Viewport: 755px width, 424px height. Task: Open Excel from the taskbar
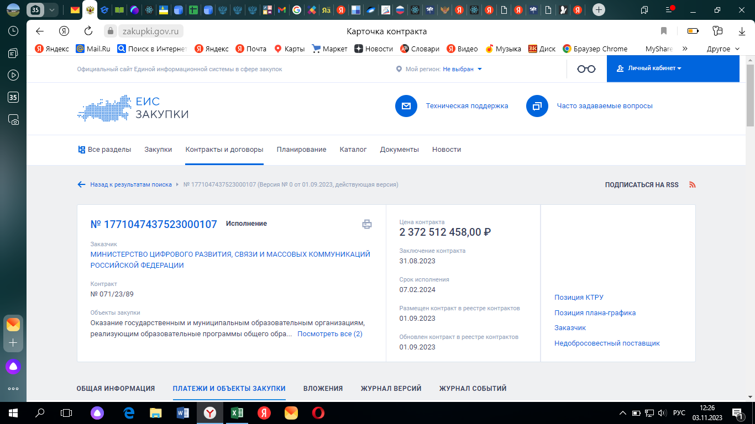tap(237, 412)
